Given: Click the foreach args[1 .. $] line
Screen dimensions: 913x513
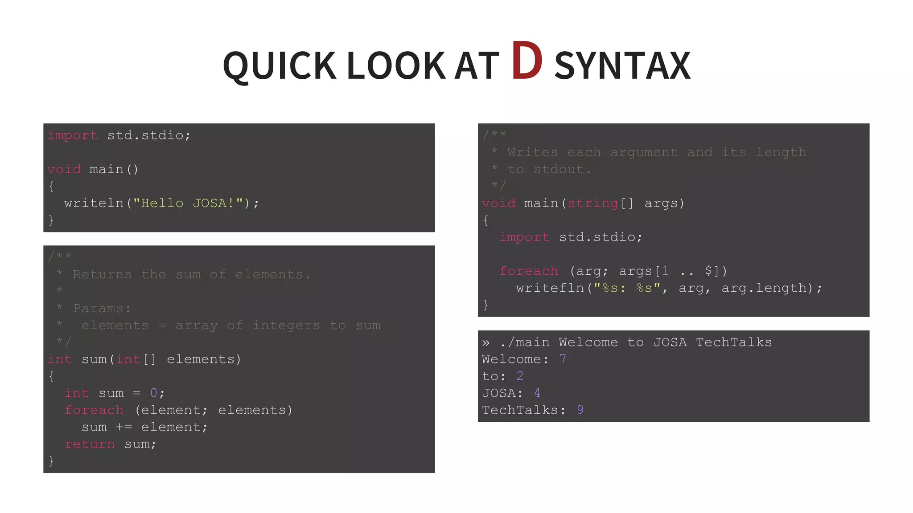Looking at the screenshot, I should point(613,271).
